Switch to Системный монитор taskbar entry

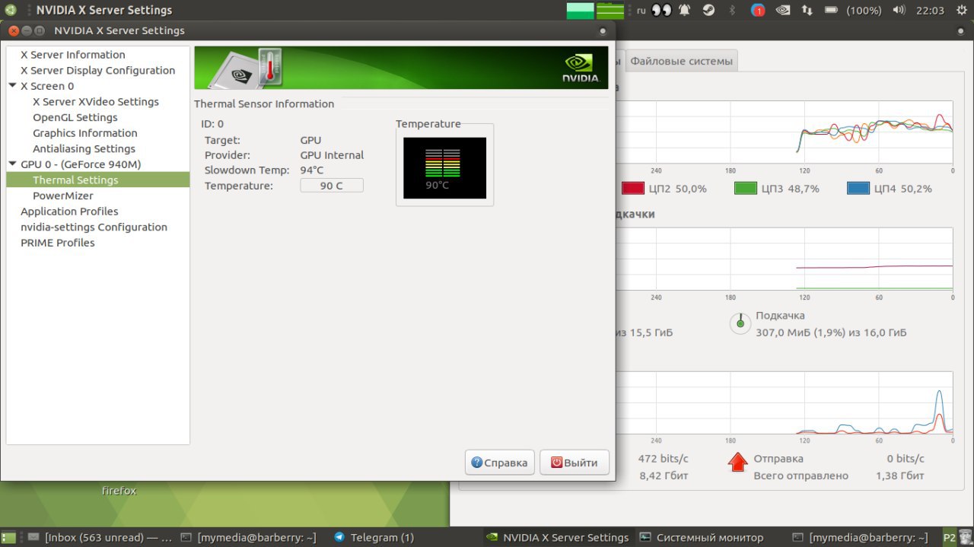701,537
